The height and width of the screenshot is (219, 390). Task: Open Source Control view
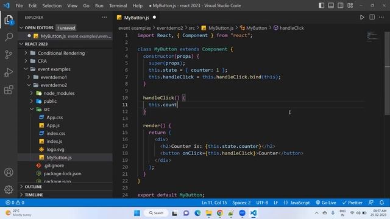(x=9, y=55)
